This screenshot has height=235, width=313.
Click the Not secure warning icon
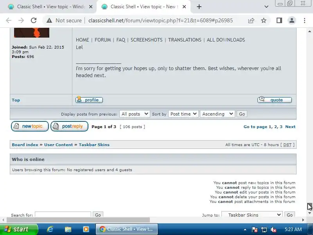pos(49,20)
